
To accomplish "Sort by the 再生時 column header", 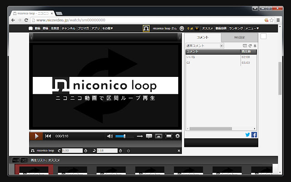I will point(249,51).
